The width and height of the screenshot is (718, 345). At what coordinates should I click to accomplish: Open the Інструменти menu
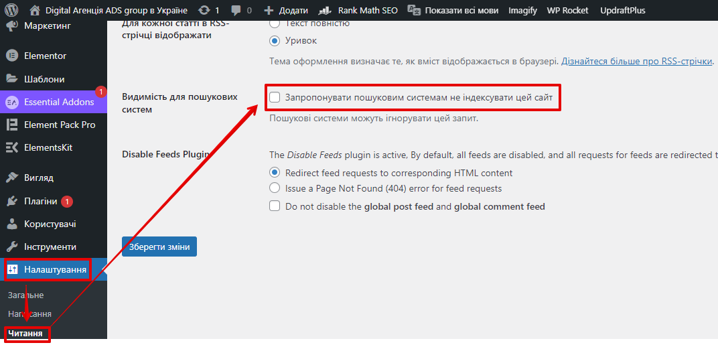click(54, 247)
